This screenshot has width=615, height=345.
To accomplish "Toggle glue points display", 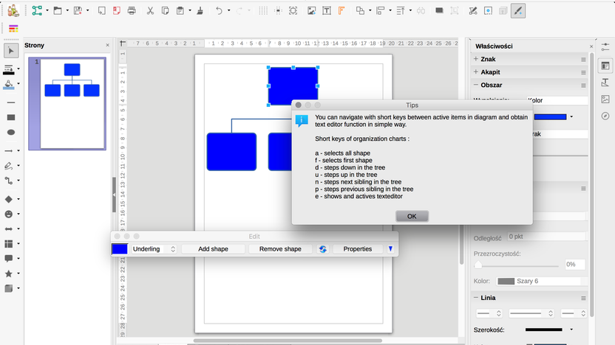I will (488, 10).
